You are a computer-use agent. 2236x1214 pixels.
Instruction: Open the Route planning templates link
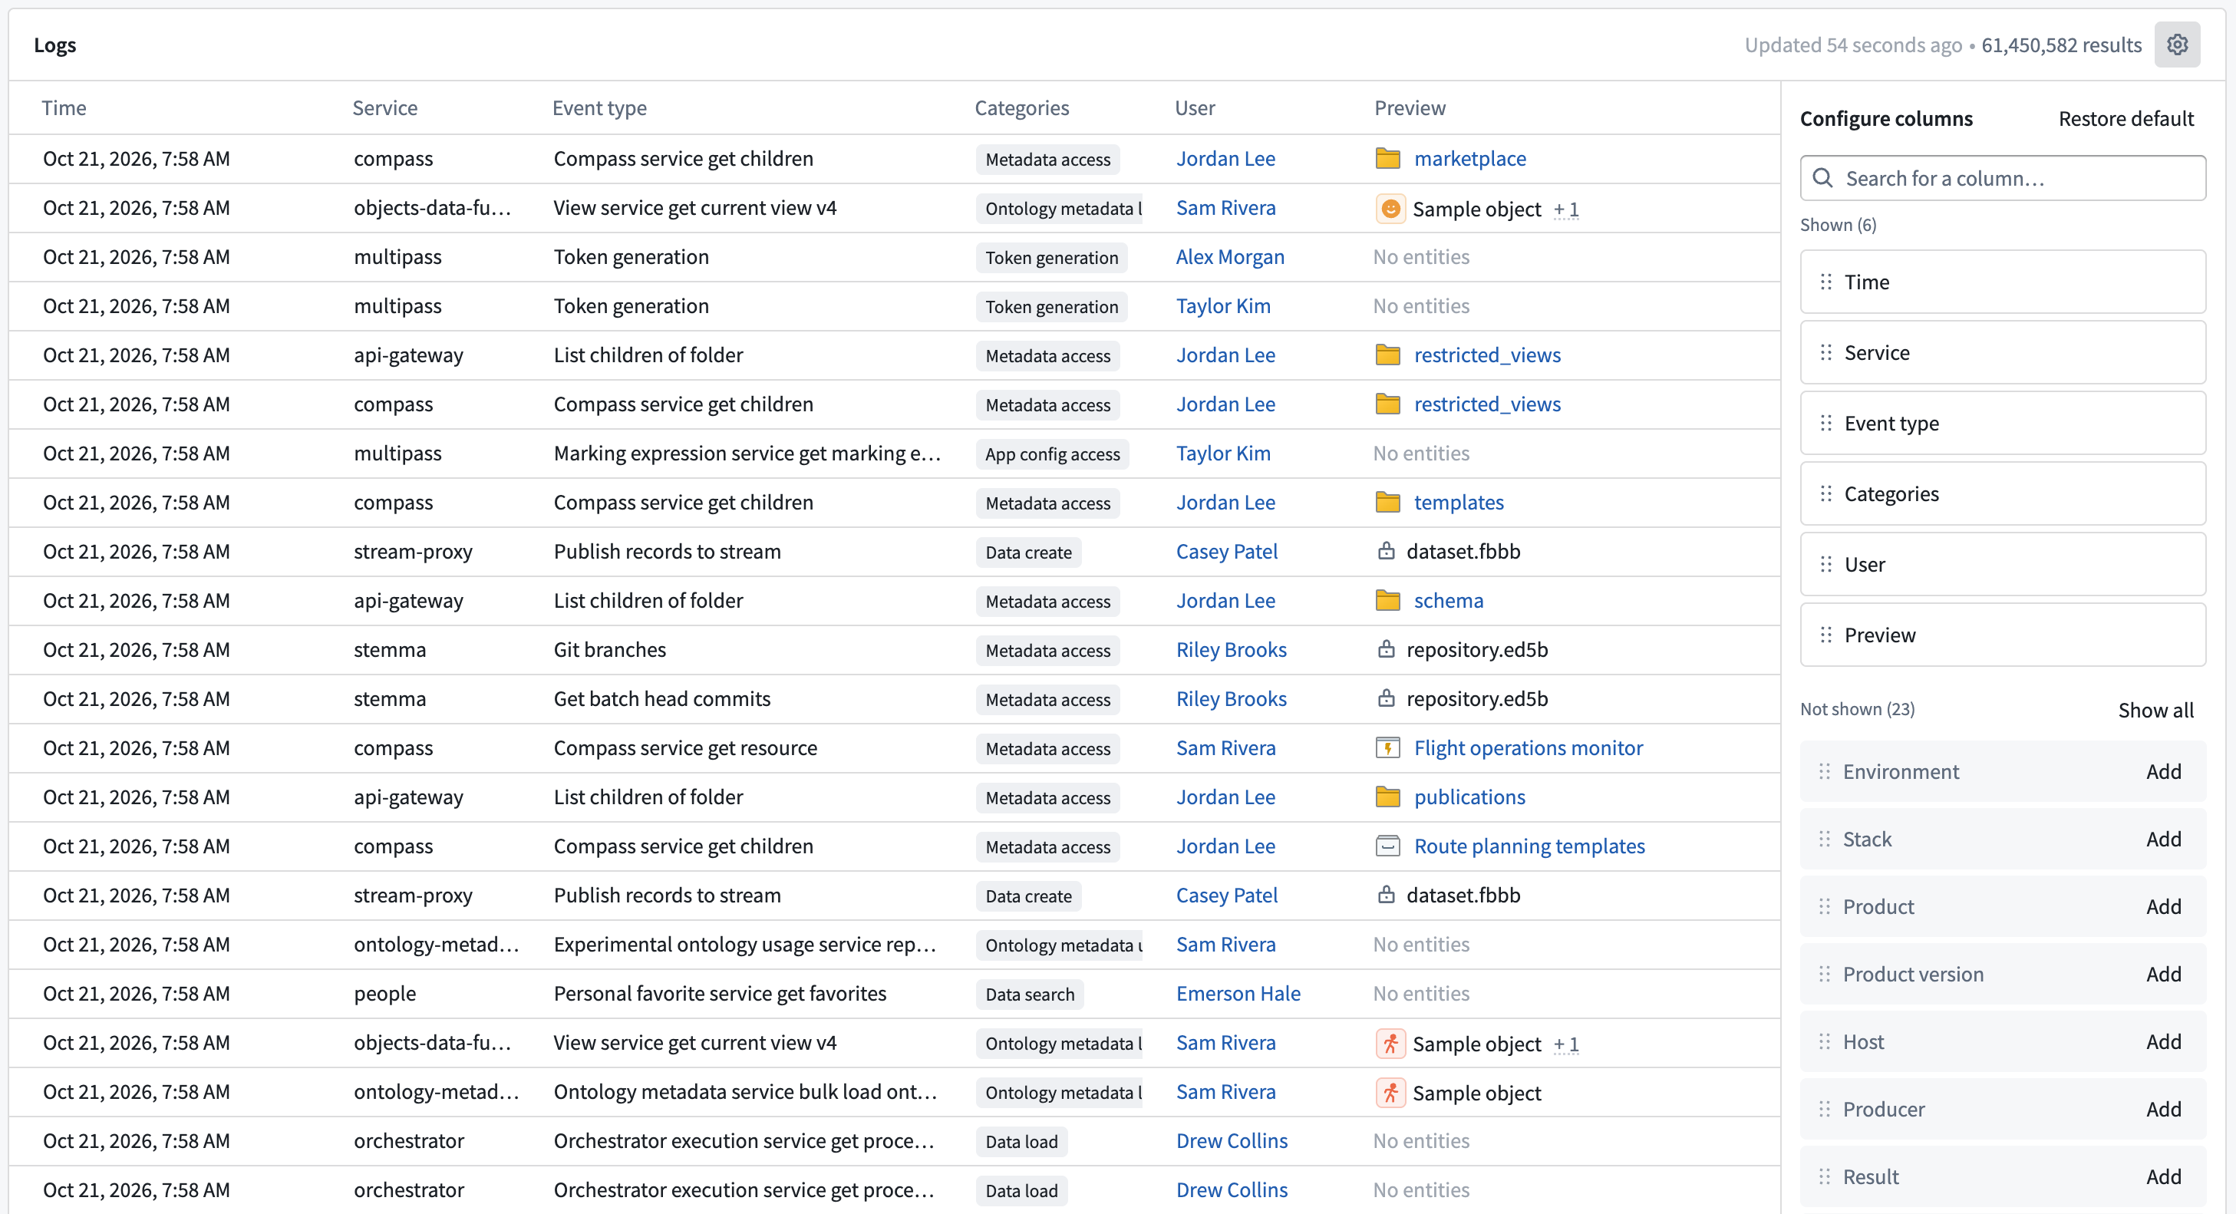click(x=1529, y=846)
